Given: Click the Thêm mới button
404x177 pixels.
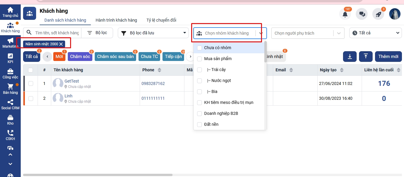Looking at the screenshot, I should [x=388, y=57].
